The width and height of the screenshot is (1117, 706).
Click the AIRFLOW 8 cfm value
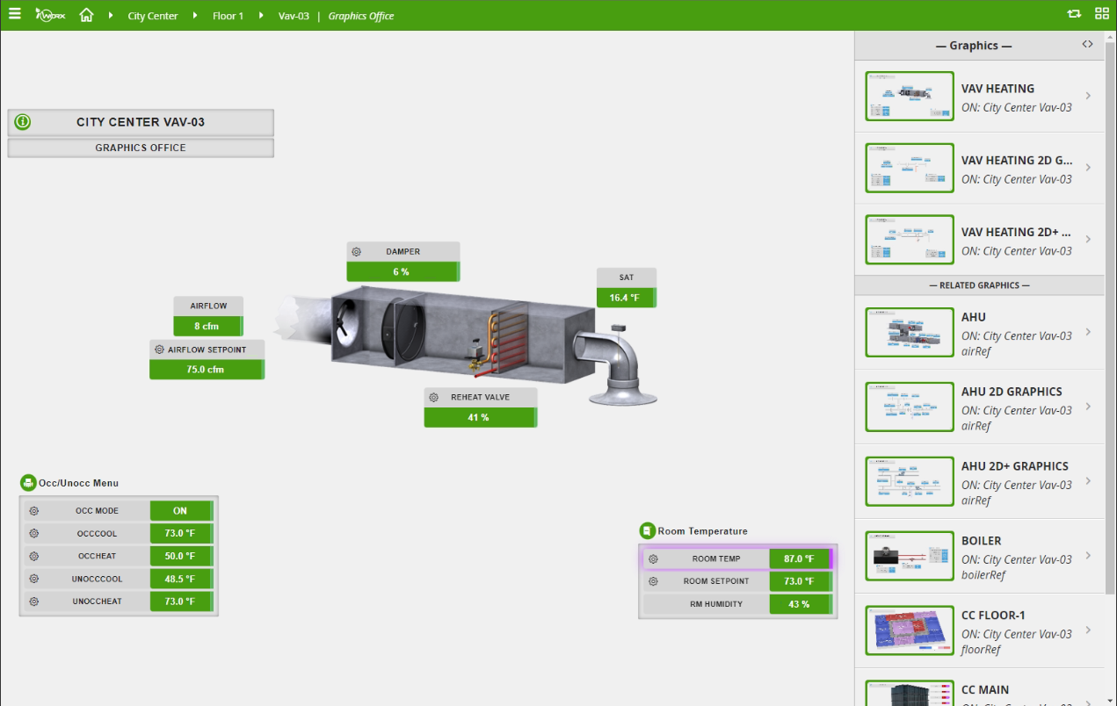pyautogui.click(x=208, y=326)
